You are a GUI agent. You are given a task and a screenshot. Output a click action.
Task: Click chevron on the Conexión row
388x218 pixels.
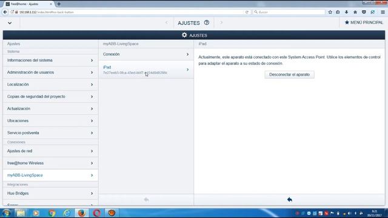[x=187, y=54]
